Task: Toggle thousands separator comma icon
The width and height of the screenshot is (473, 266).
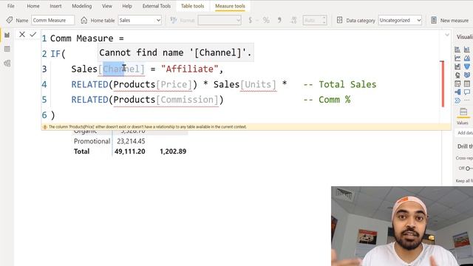Action: (279, 20)
